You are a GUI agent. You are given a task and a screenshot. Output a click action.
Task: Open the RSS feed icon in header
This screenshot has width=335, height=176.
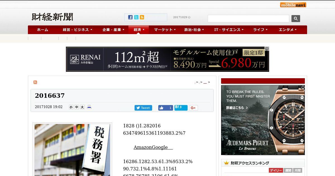pos(142,17)
